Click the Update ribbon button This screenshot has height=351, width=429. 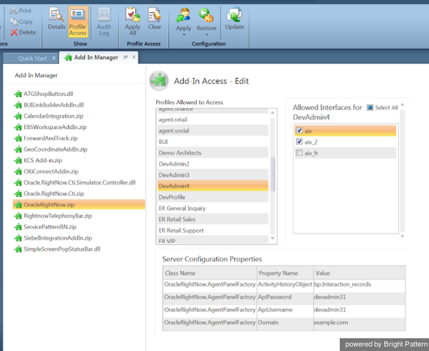(235, 19)
